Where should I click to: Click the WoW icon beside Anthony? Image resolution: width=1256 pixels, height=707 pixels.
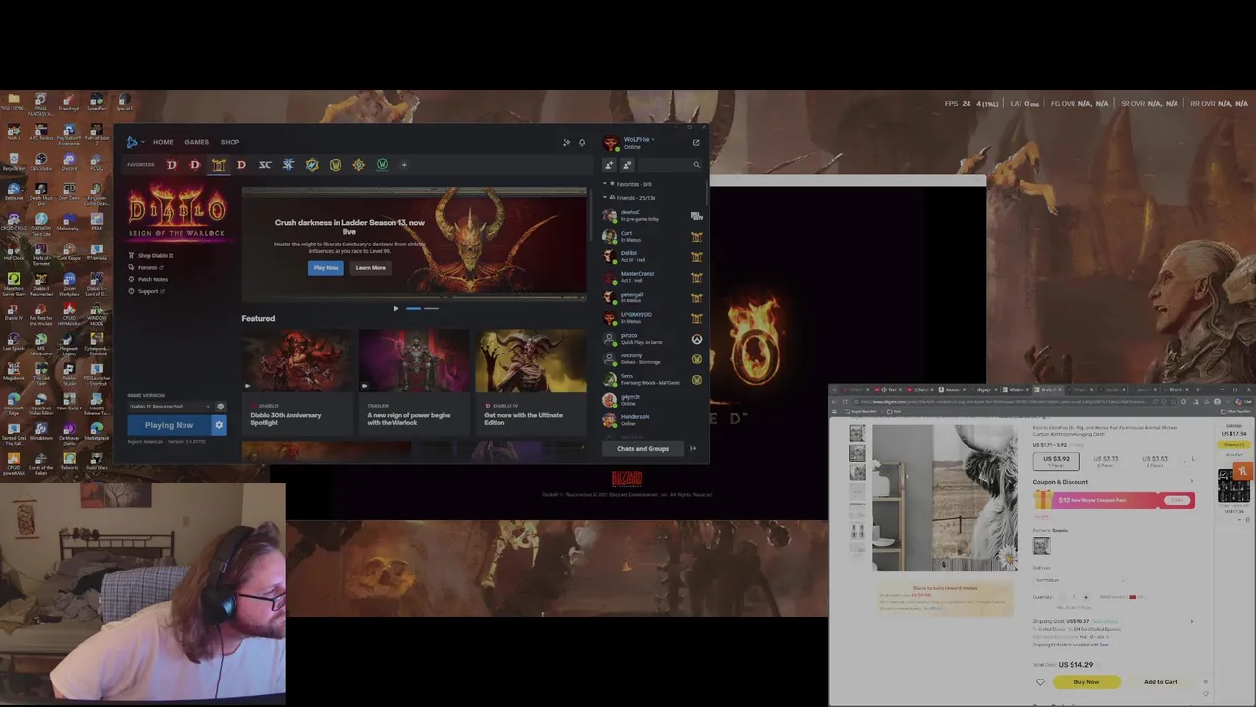[696, 359]
